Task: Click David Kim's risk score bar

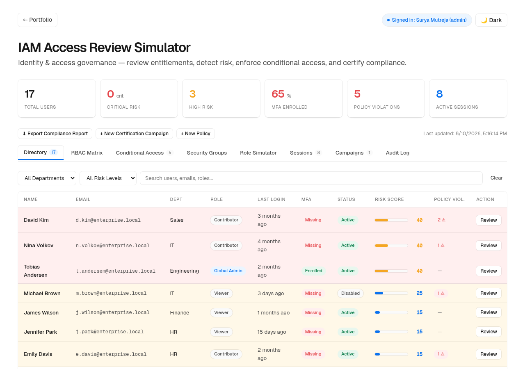Action: [x=391, y=220]
